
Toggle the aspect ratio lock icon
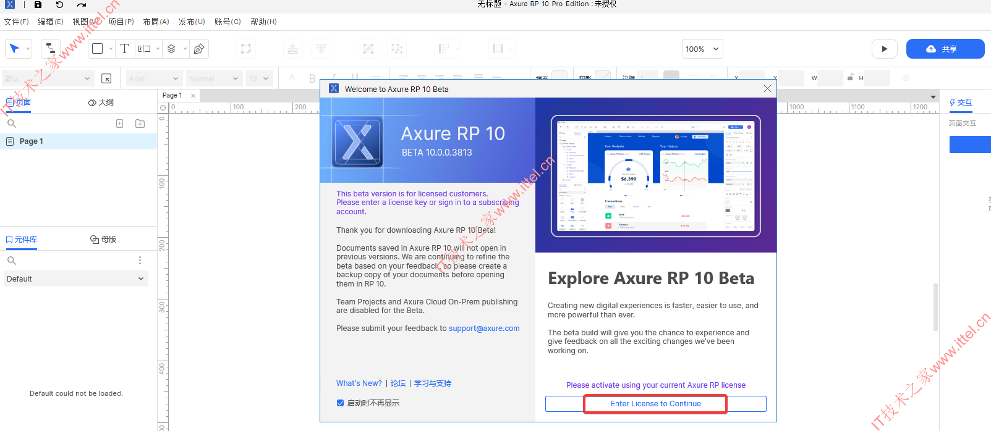pos(851,78)
